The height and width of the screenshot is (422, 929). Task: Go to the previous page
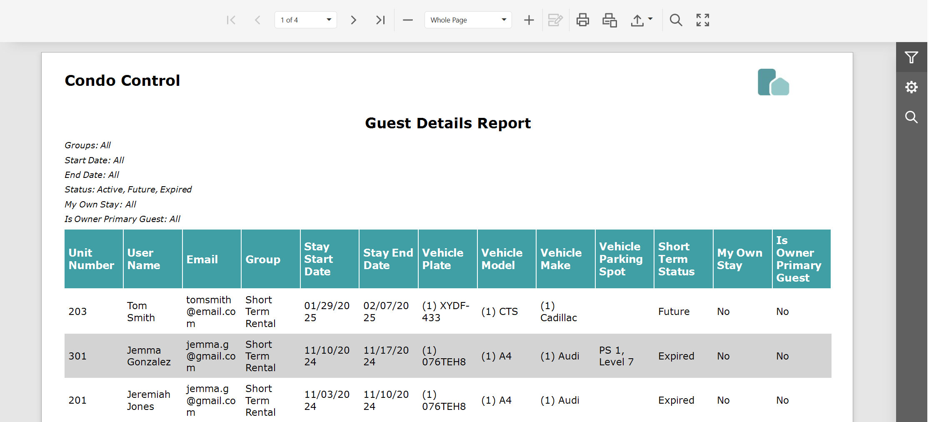pos(257,20)
